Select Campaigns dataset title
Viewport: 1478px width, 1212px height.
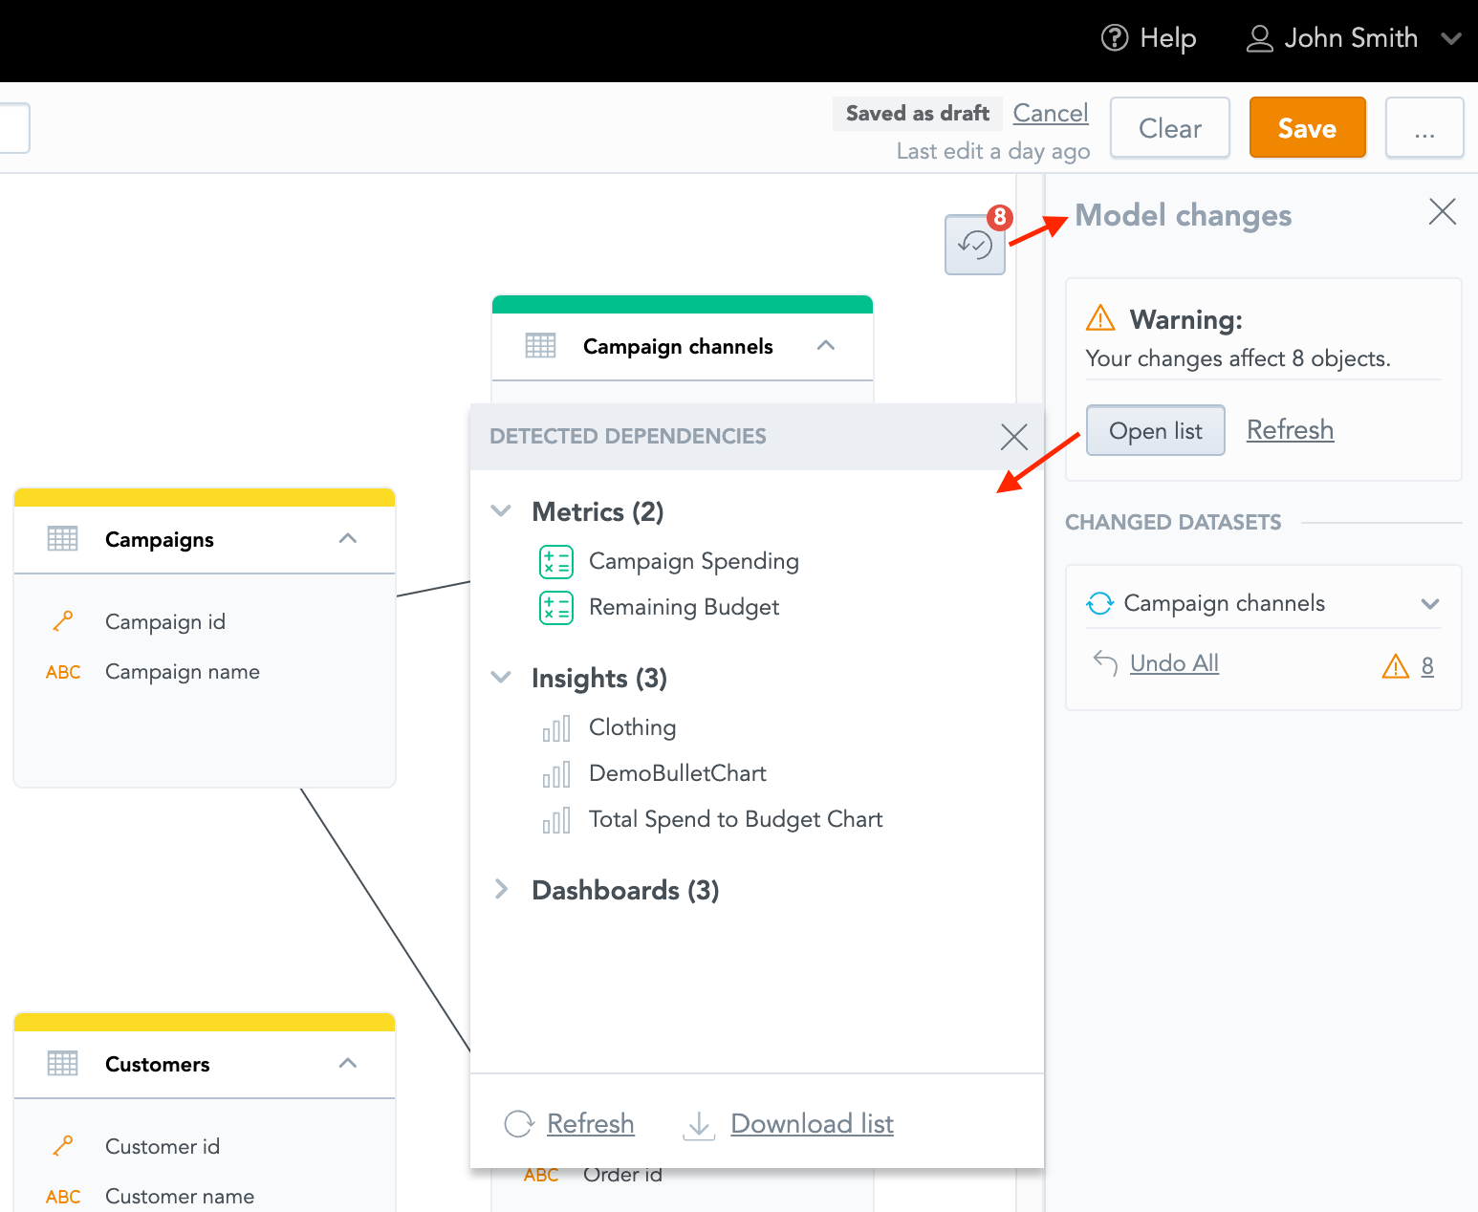[x=160, y=539]
